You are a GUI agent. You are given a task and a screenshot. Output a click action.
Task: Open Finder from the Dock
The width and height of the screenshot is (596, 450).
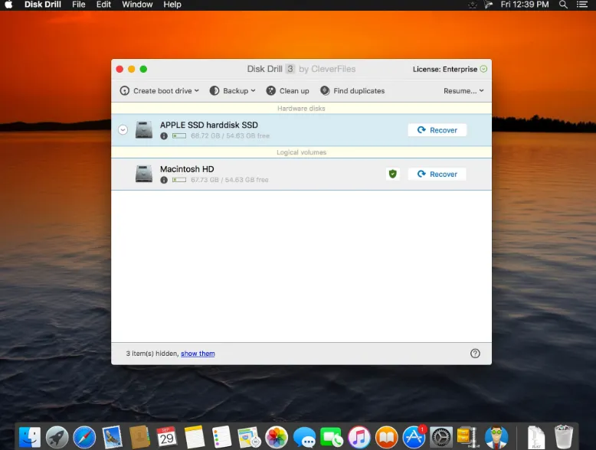point(30,437)
